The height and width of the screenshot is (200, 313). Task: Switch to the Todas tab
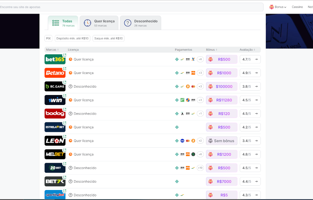pos(63,23)
